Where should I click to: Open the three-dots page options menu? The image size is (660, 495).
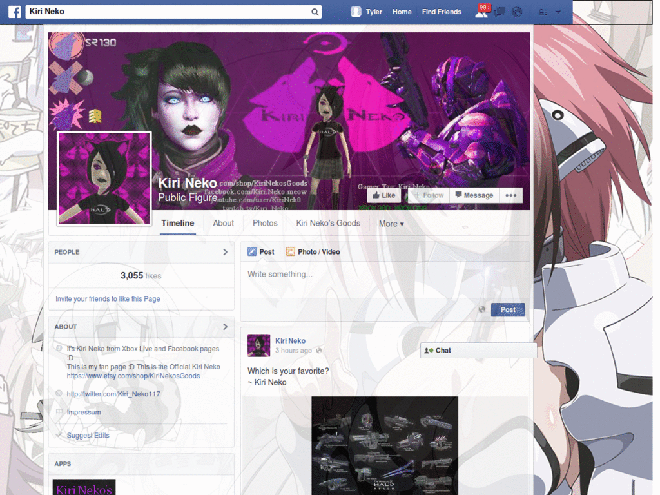(510, 195)
